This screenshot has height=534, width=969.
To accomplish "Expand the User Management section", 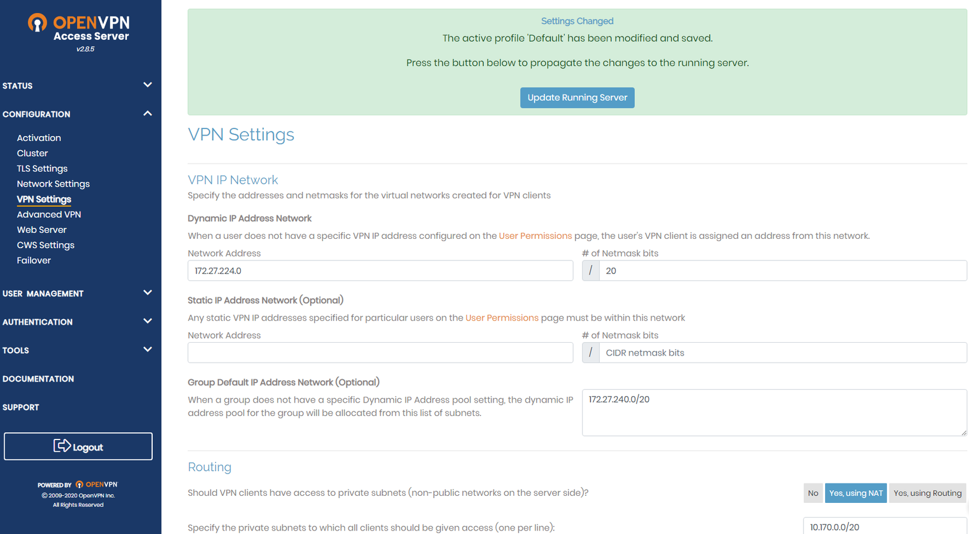I will pyautogui.click(x=78, y=293).
